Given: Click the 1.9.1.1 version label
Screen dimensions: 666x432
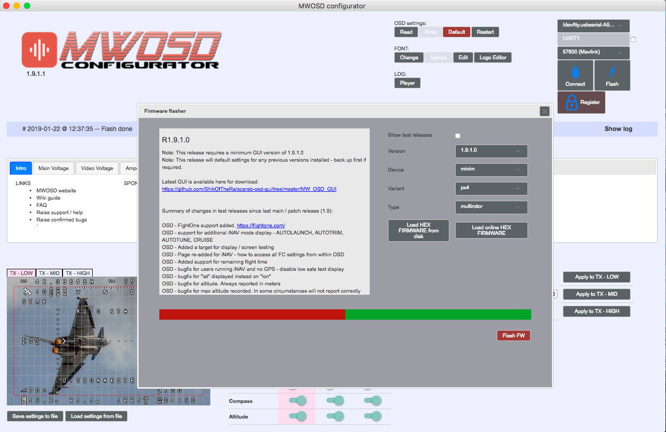Looking at the screenshot, I should pyautogui.click(x=36, y=74).
